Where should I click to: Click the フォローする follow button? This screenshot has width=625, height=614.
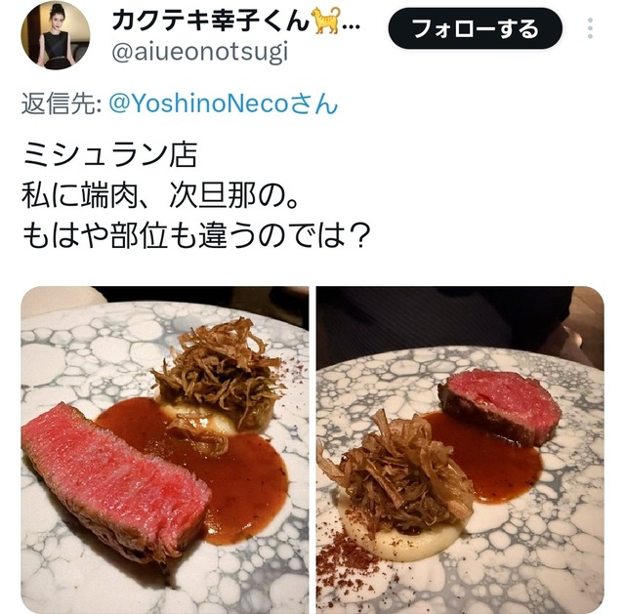[476, 28]
